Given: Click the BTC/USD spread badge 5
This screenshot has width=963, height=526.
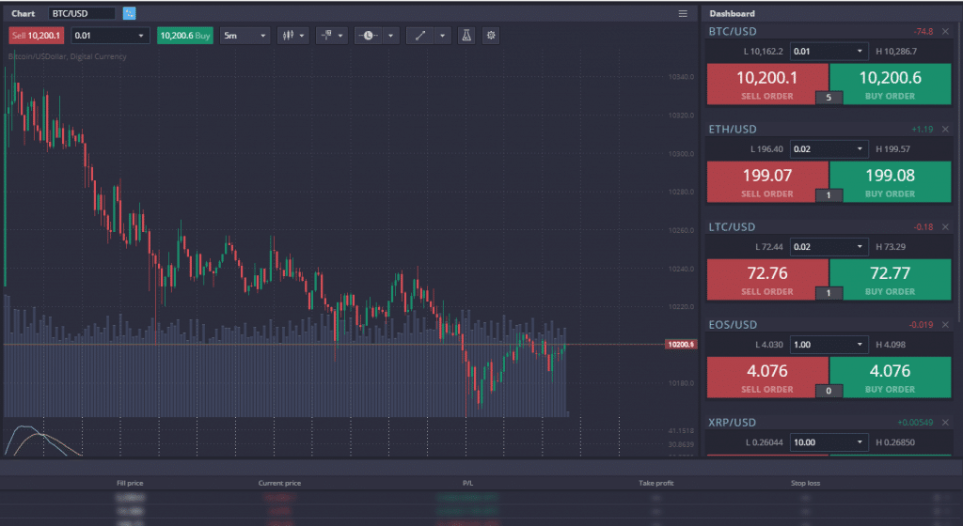Looking at the screenshot, I should tap(829, 98).
